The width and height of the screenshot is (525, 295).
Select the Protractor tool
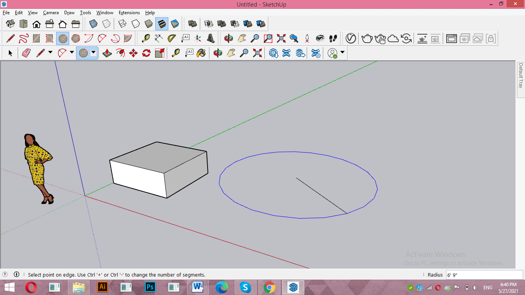(x=171, y=38)
